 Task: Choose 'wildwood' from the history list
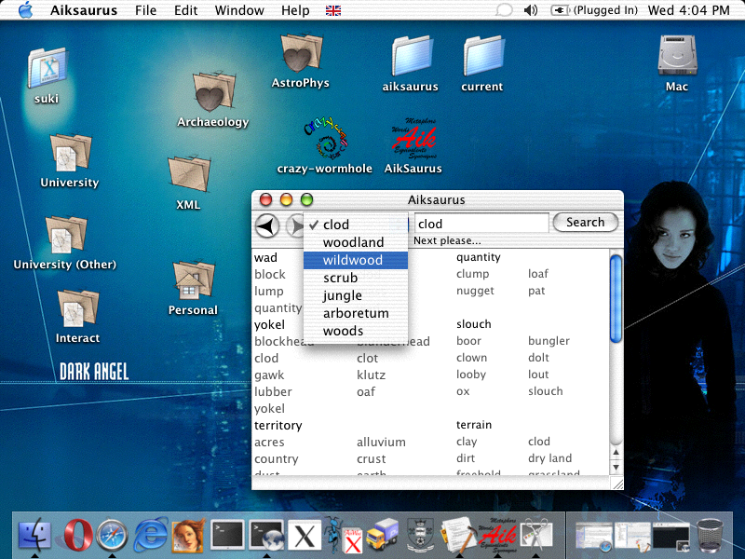click(353, 260)
